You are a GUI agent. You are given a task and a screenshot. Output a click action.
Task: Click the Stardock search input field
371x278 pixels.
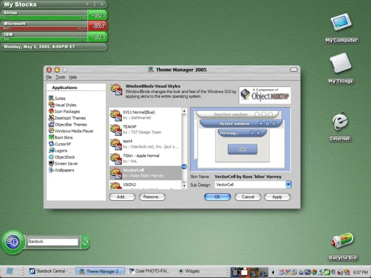click(x=52, y=241)
